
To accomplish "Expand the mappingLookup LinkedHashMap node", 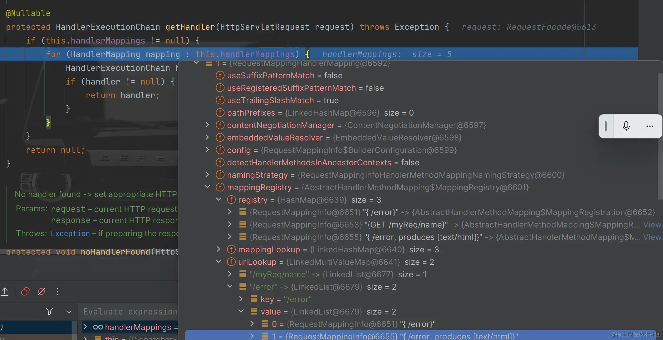I will pos(219,249).
